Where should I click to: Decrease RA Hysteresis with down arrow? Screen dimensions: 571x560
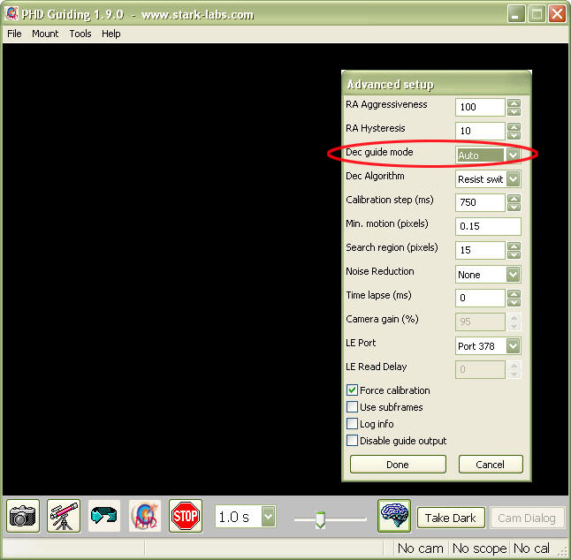point(514,135)
